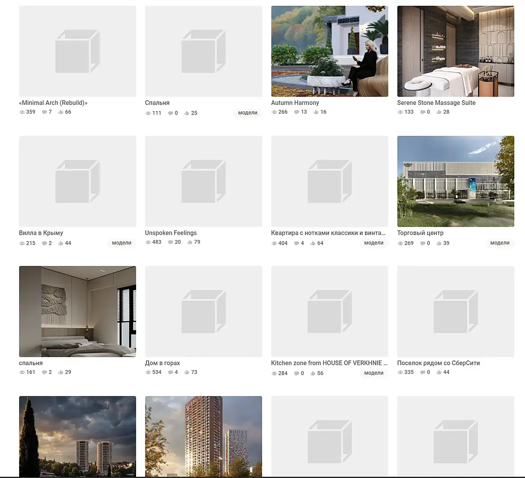Click the thumbs-up icon under Торговый центр
The height and width of the screenshot is (478, 525).
[x=439, y=243]
